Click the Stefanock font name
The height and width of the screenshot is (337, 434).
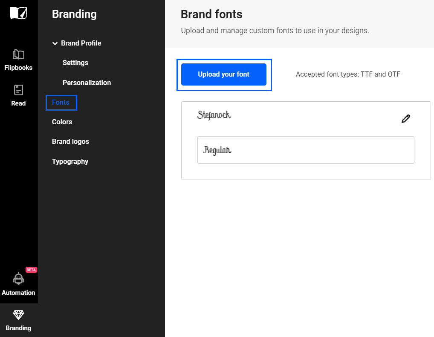point(214,115)
